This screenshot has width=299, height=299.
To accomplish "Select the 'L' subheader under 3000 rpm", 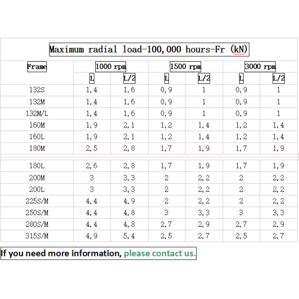I will [241, 78].
